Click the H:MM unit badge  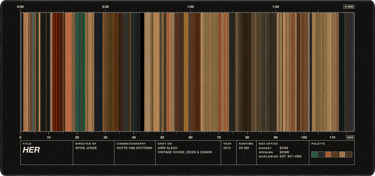click(349, 7)
